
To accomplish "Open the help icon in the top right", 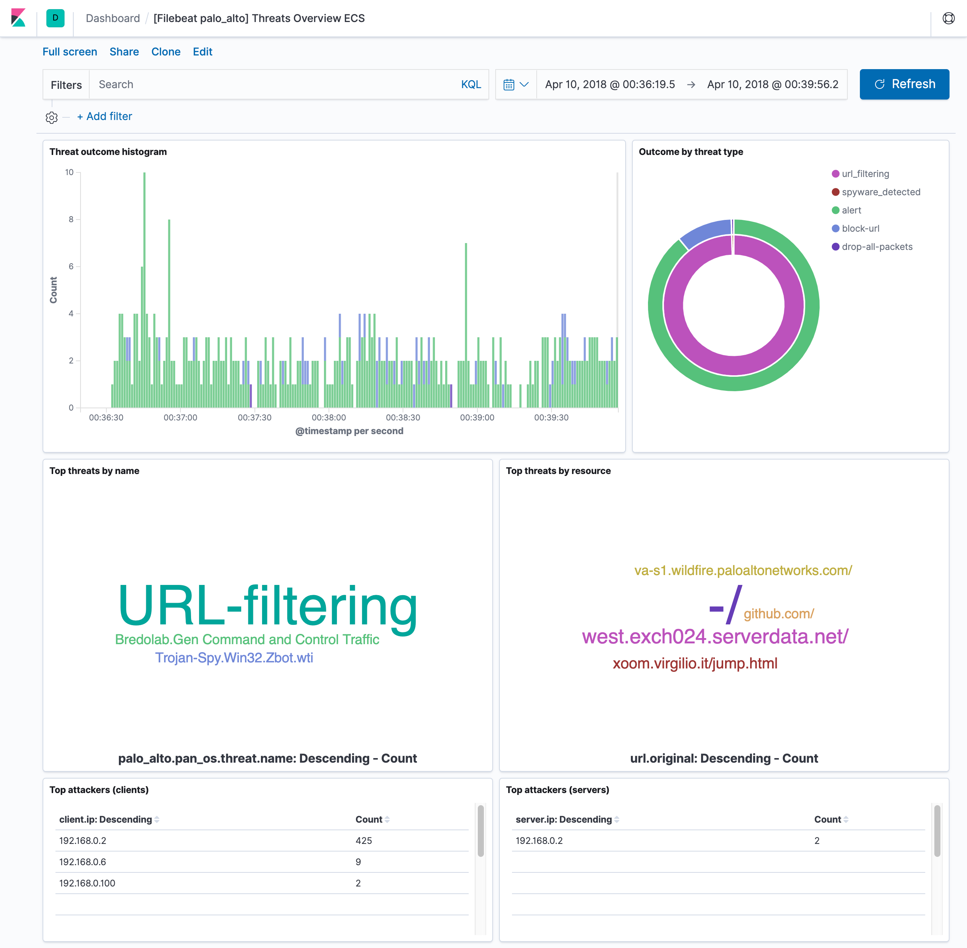I will tap(948, 18).
